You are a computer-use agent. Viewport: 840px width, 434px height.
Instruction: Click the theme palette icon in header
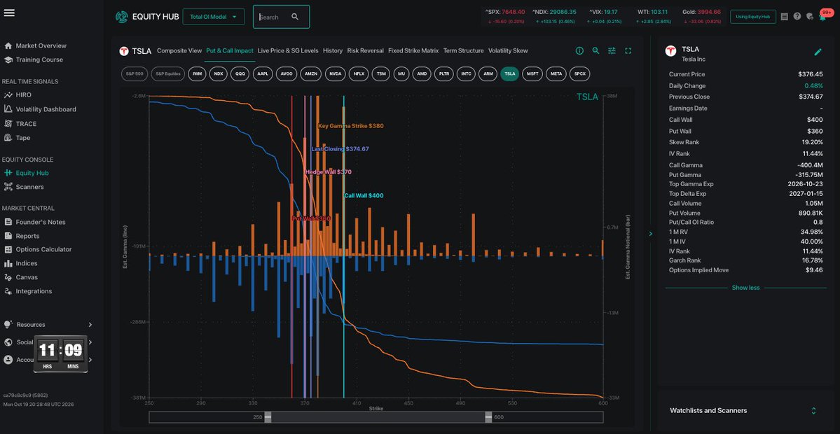point(809,17)
